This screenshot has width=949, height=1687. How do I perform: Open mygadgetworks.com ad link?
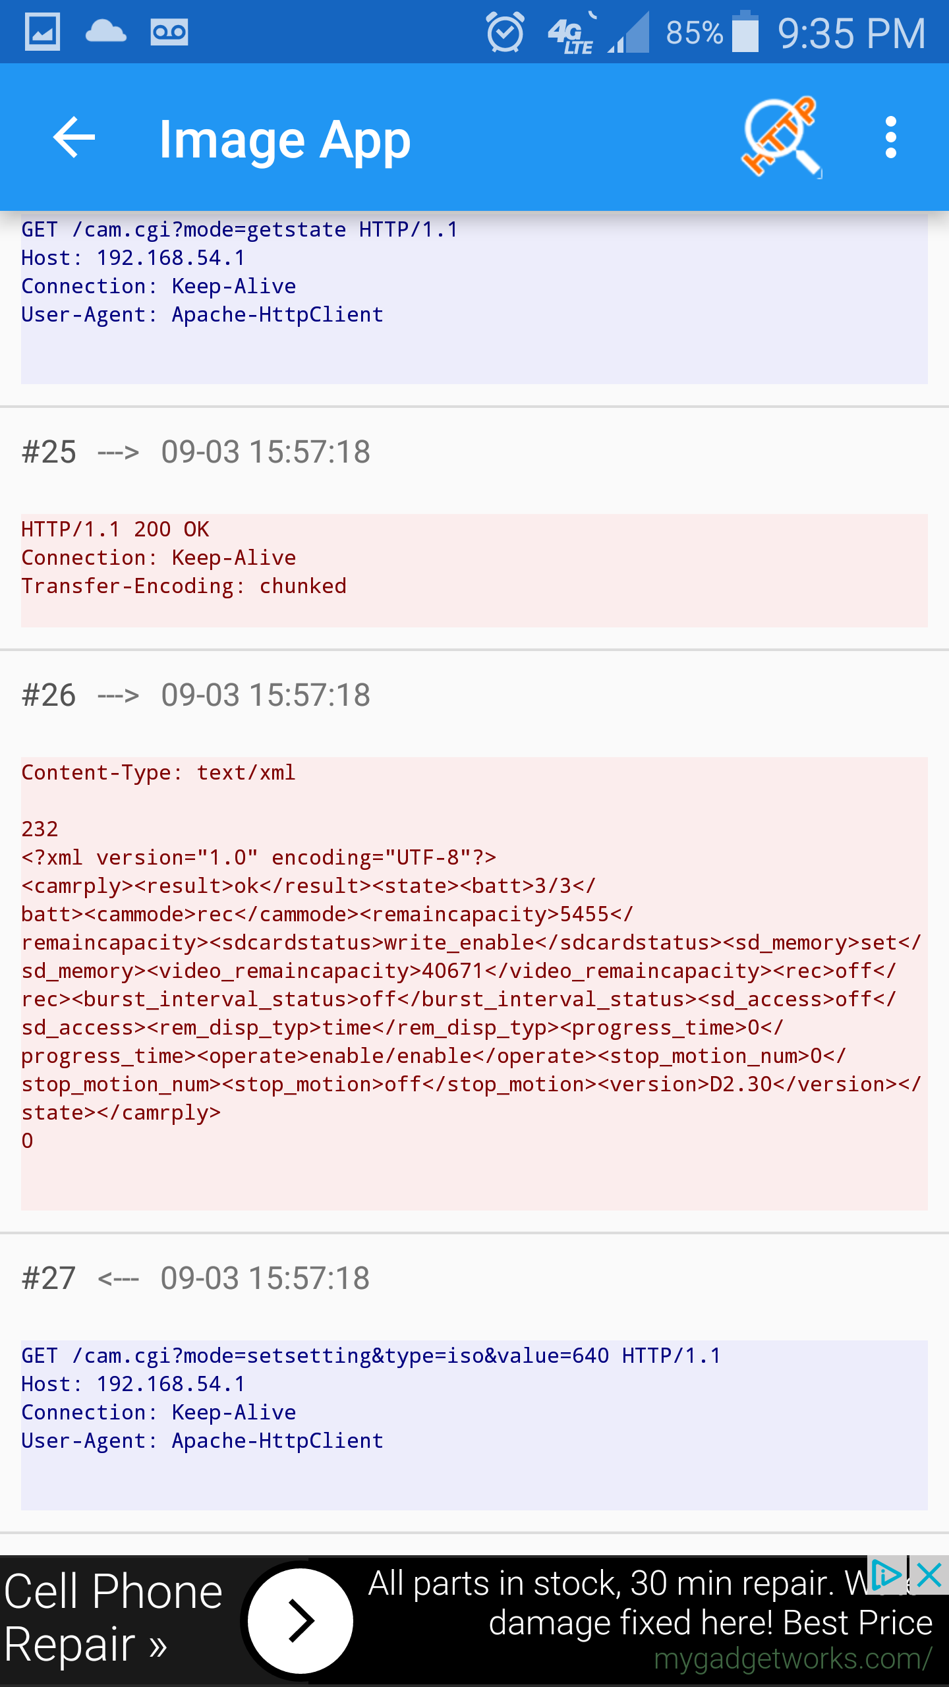click(792, 1659)
